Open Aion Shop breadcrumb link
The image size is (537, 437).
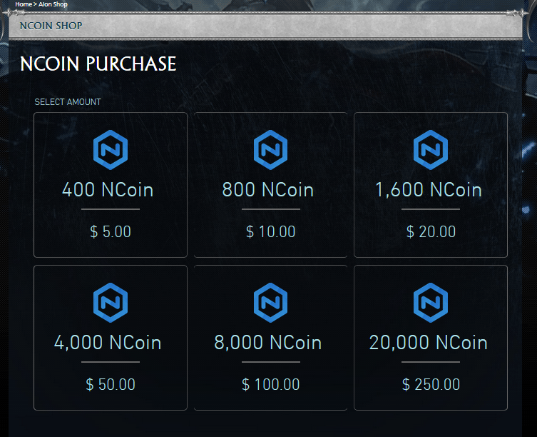[53, 4]
